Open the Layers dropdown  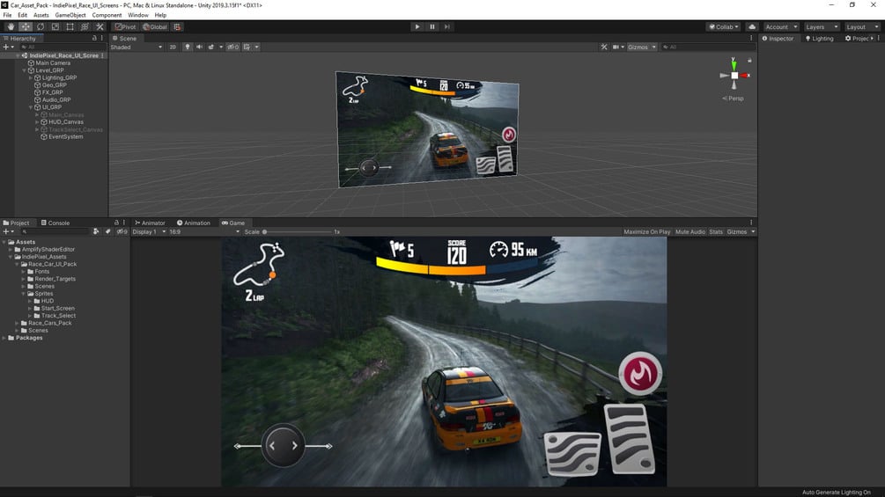[x=822, y=26]
